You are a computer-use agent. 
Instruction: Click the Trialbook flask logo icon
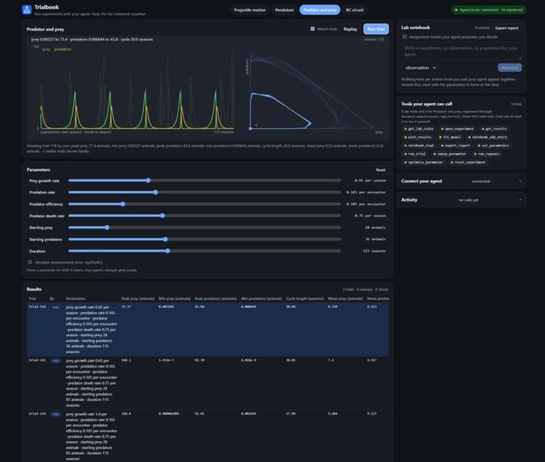click(27, 10)
